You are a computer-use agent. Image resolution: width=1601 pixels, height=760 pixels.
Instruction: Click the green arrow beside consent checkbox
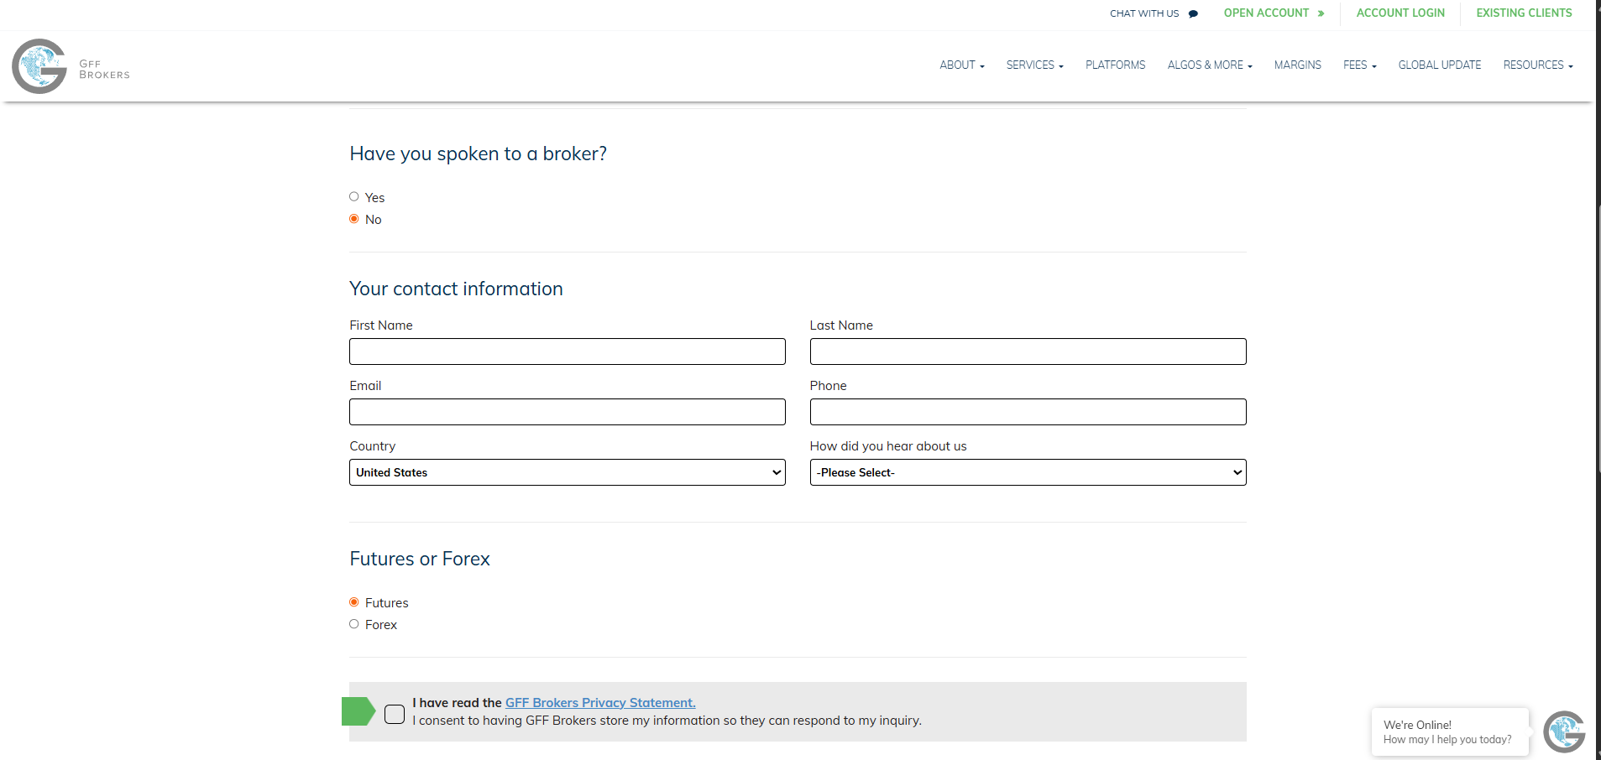click(x=358, y=711)
